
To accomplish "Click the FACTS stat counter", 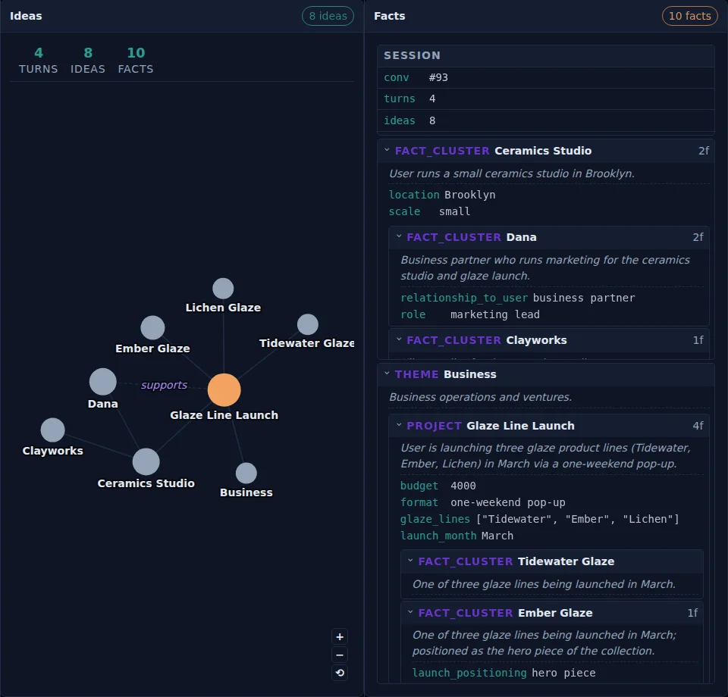I will click(x=136, y=61).
